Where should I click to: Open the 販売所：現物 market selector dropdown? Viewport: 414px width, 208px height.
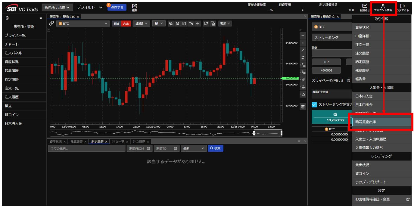point(57,7)
